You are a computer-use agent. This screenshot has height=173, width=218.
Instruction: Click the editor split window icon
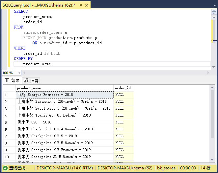click(214, 11)
